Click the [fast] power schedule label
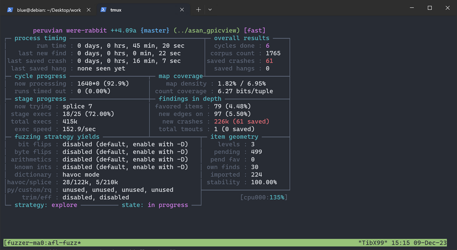 click(x=255, y=31)
